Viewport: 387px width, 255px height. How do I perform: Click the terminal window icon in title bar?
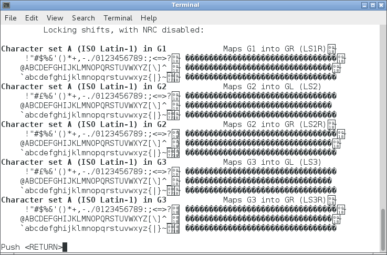pos(6,5)
